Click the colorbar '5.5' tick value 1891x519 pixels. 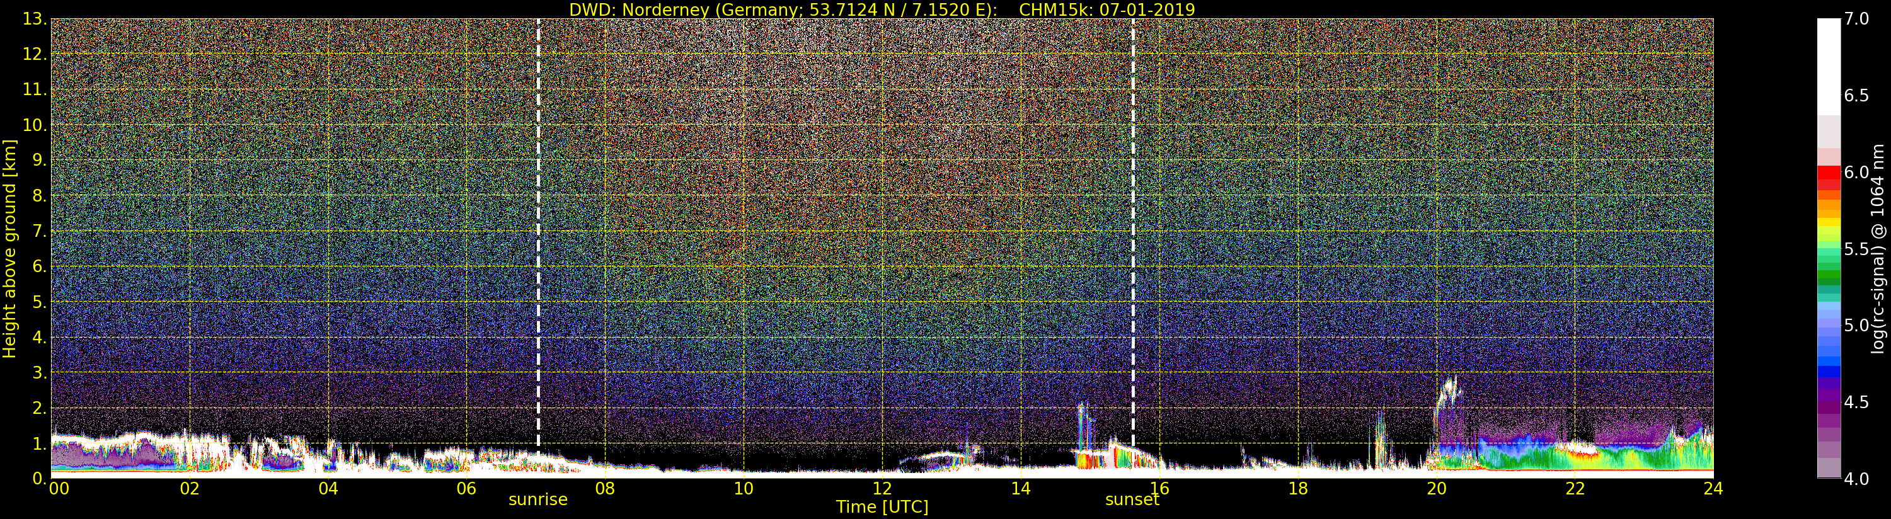tap(1856, 249)
